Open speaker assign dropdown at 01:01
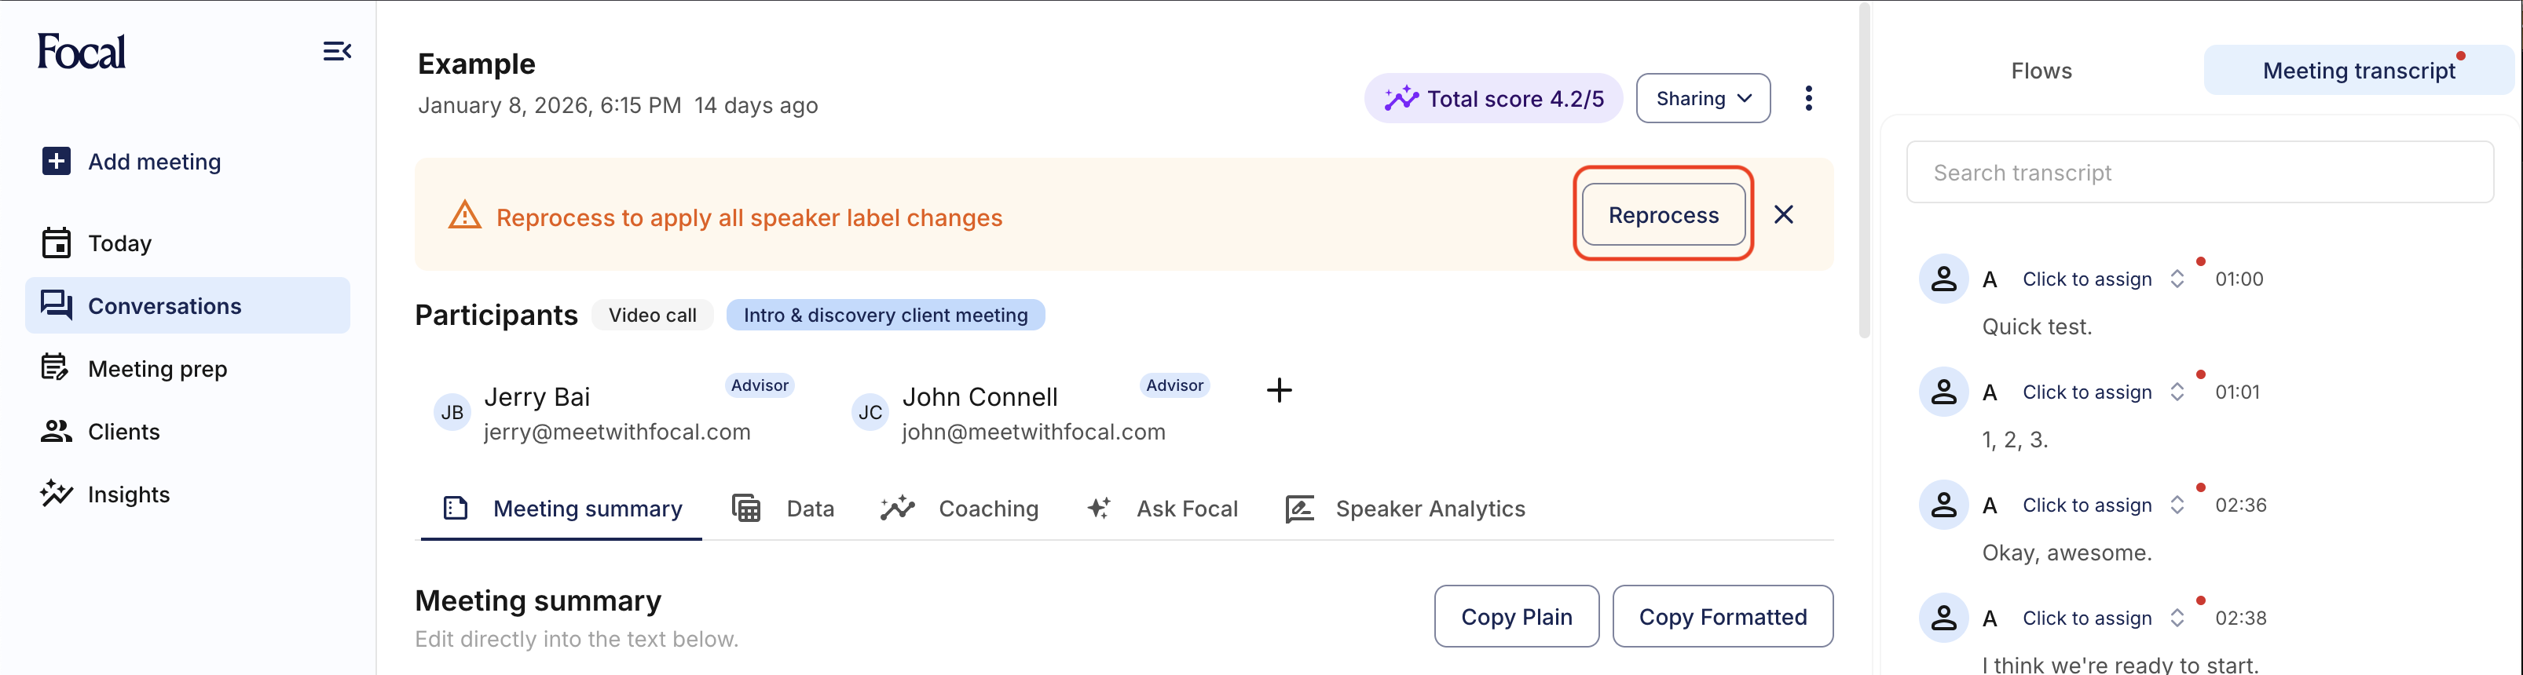 point(2177,392)
